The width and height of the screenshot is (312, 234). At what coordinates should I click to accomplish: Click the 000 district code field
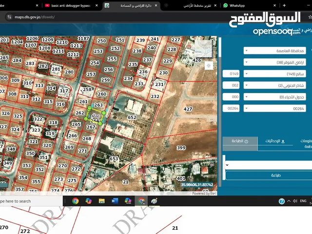[x=231, y=97]
